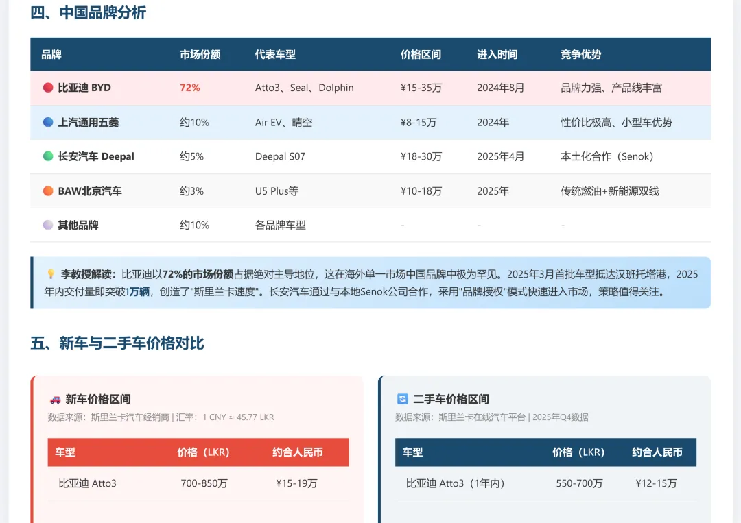Screen dimensions: 741x523
Task: Click the green dot beside 长安汽车 Deepal
Action: pyautogui.click(x=48, y=156)
